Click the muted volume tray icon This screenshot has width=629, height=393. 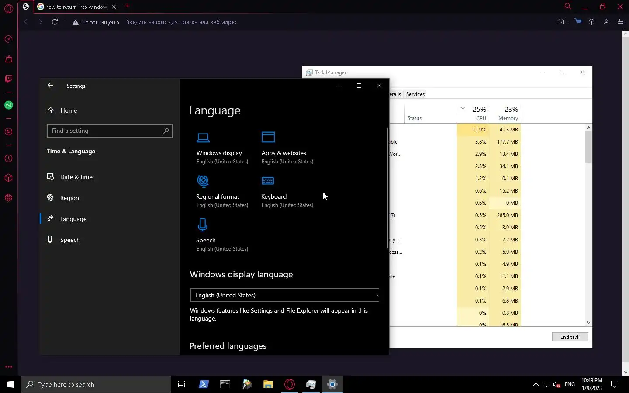557,384
